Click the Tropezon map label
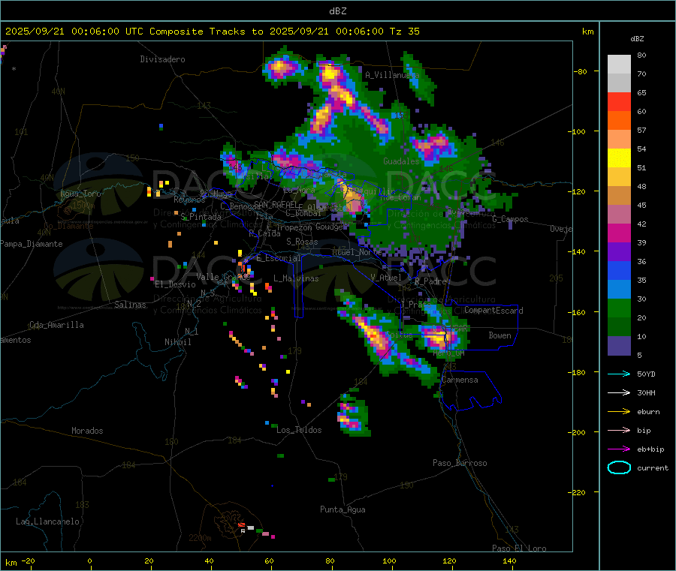This screenshot has height=571, width=676. (294, 227)
